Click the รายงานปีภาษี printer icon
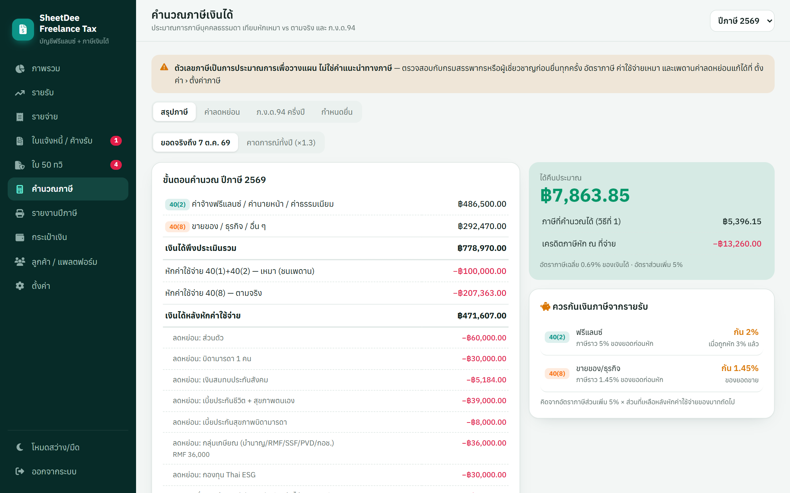 click(20, 213)
